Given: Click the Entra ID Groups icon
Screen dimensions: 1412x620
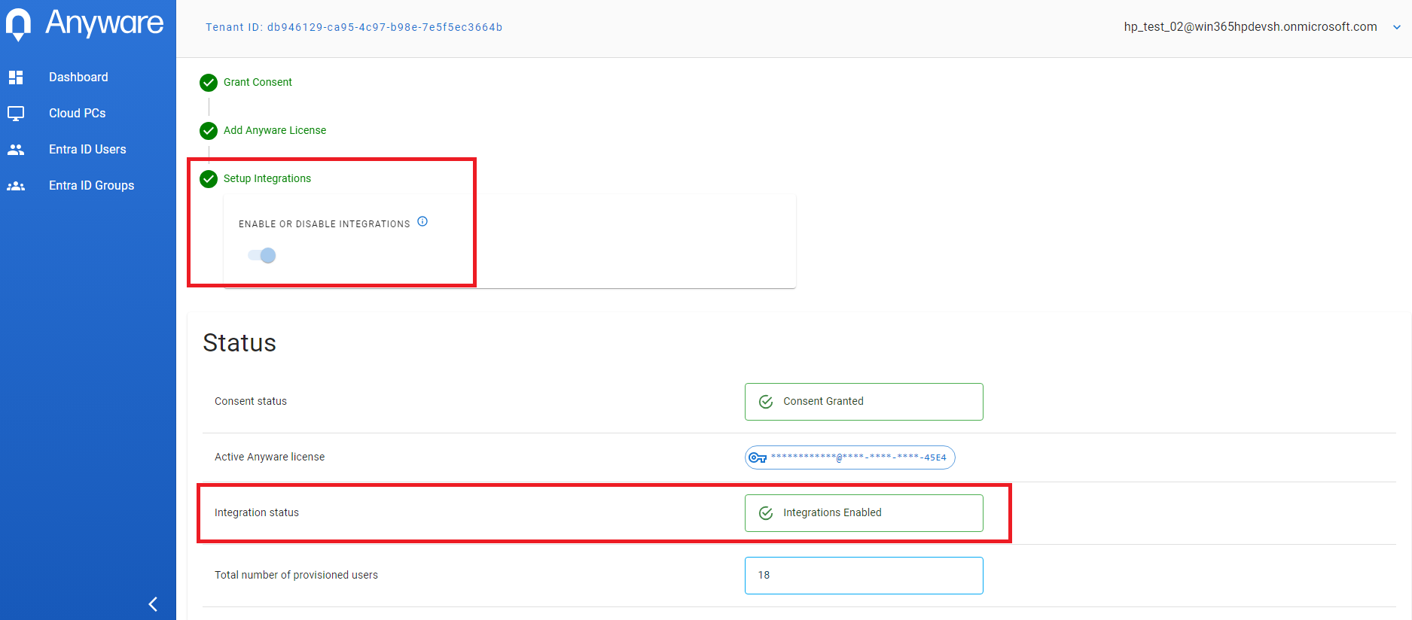Looking at the screenshot, I should [x=16, y=186].
